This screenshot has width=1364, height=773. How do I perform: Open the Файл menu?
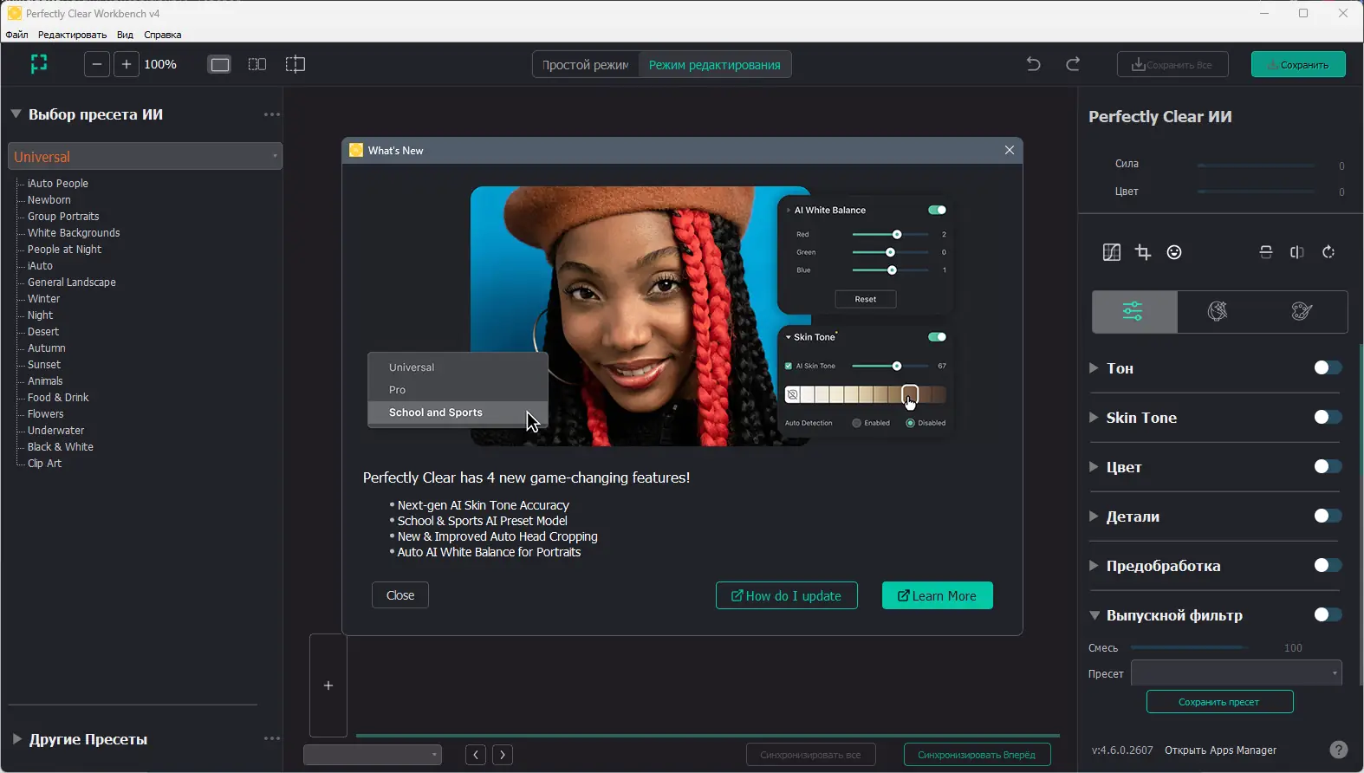click(x=16, y=35)
